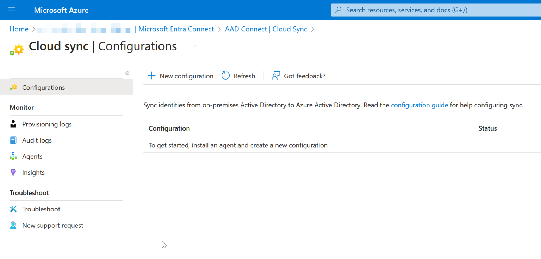Click the Got feedback person icon
The width and height of the screenshot is (541, 259).
(276, 76)
